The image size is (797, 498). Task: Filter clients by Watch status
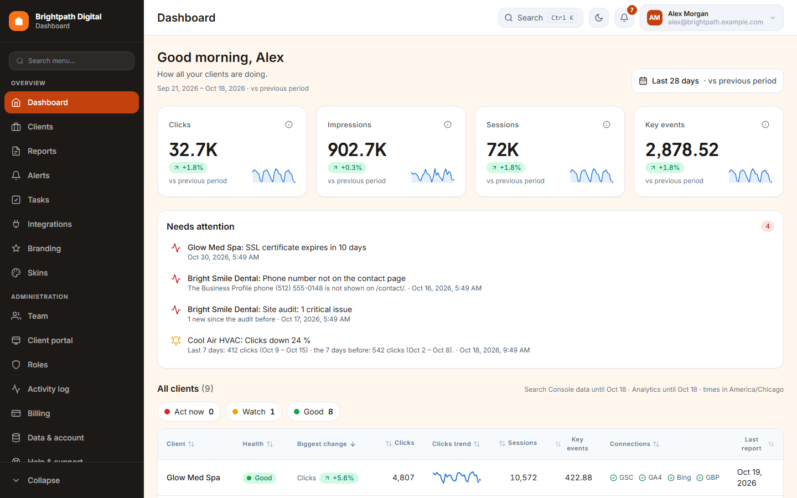tap(253, 412)
